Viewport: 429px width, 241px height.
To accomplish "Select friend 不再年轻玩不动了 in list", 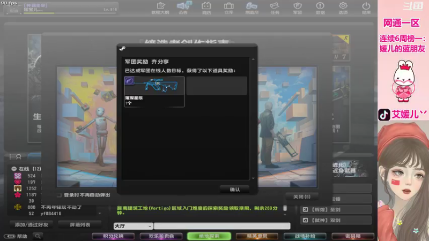I will click(61, 207).
